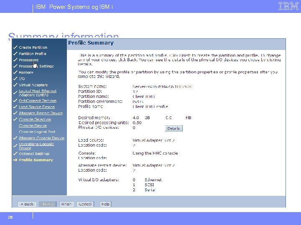Open Console Device step
This screenshot has width=301, height=225.
coord(33,125)
